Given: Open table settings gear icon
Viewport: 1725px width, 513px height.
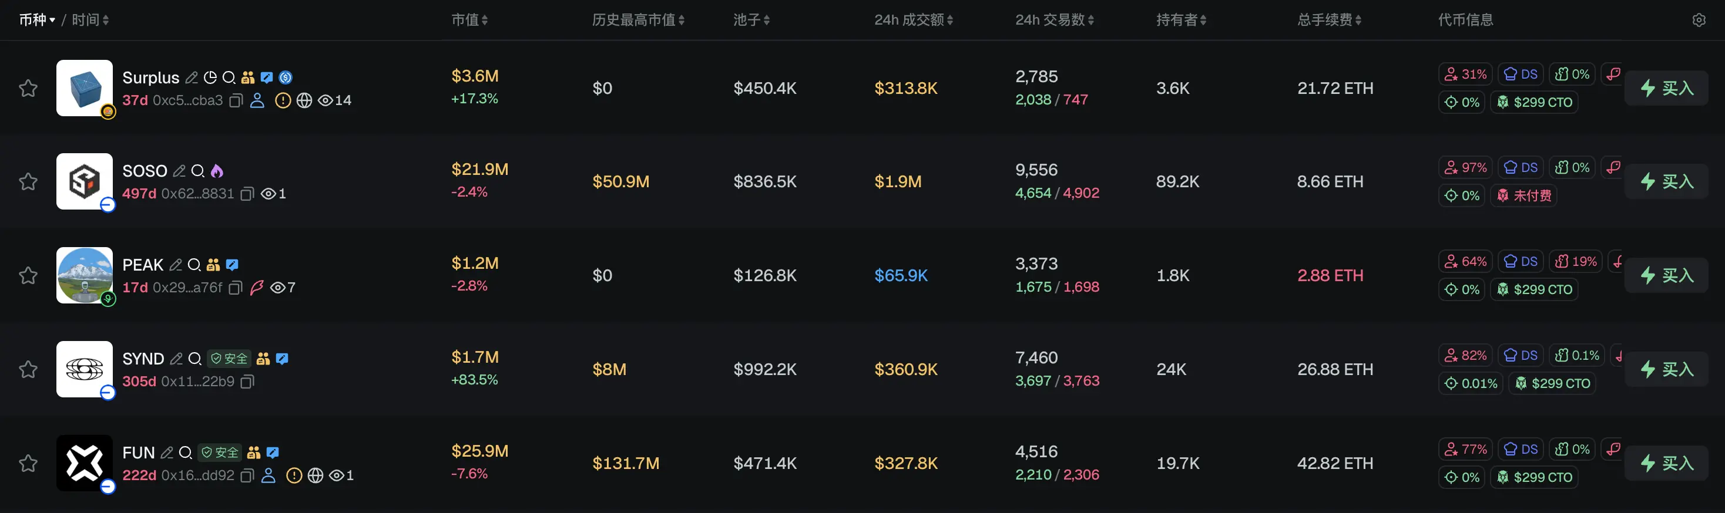Looking at the screenshot, I should point(1699,20).
